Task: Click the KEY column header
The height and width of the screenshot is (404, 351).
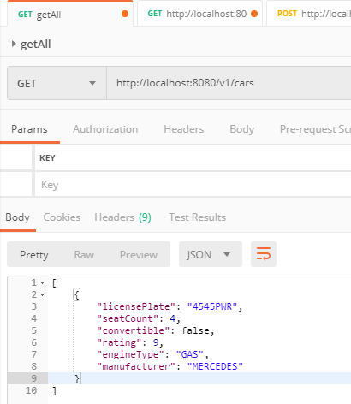Action: tap(47, 158)
